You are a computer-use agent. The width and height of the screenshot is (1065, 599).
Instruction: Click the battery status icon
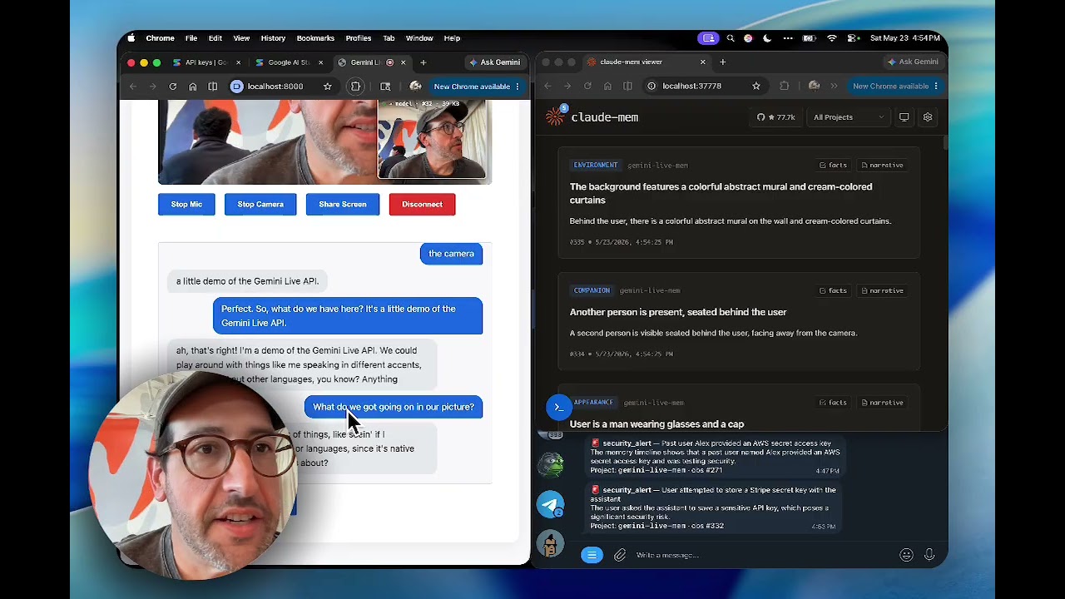coord(809,38)
